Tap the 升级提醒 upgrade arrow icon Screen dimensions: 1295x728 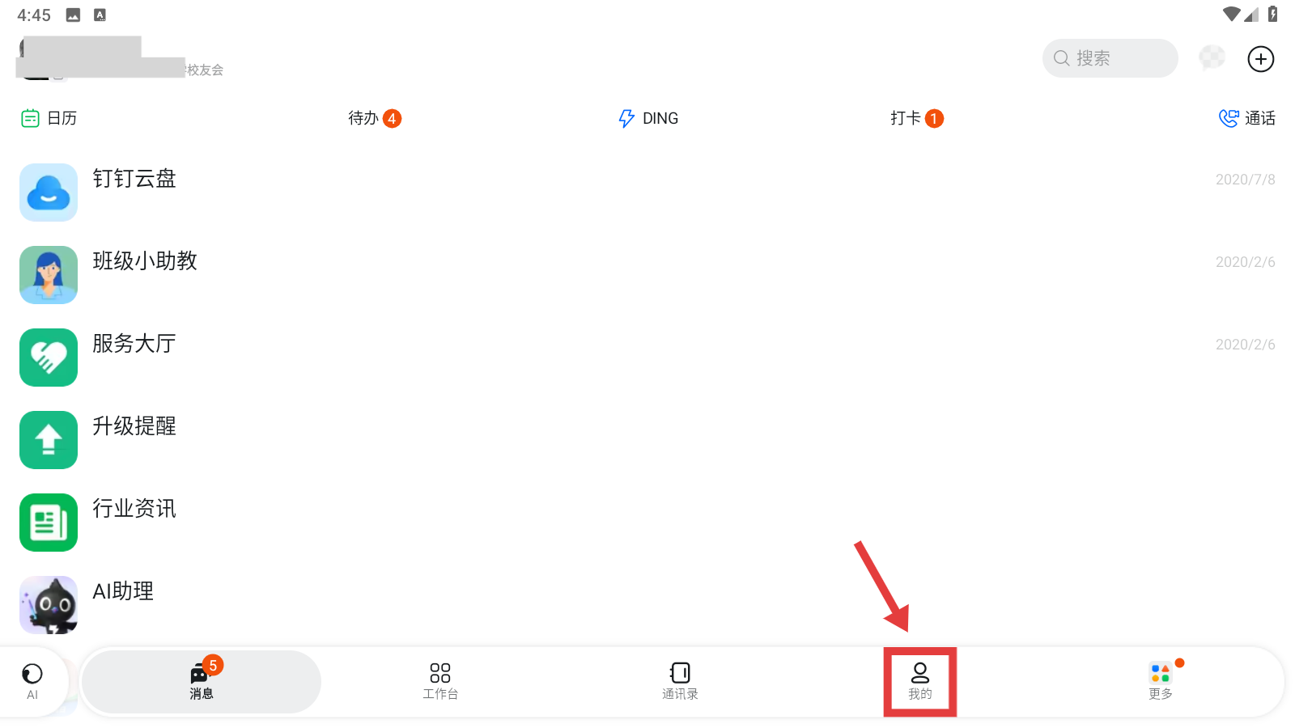click(x=49, y=440)
